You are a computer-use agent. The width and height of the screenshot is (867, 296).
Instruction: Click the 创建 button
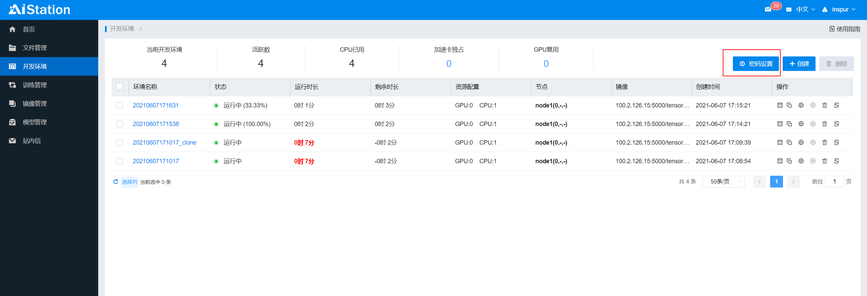coord(799,64)
